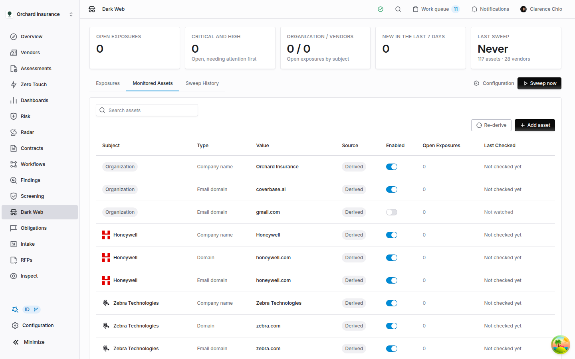The height and width of the screenshot is (359, 575).
Task: Disable Orchard Insurance company name asset toggle
Action: (x=392, y=167)
